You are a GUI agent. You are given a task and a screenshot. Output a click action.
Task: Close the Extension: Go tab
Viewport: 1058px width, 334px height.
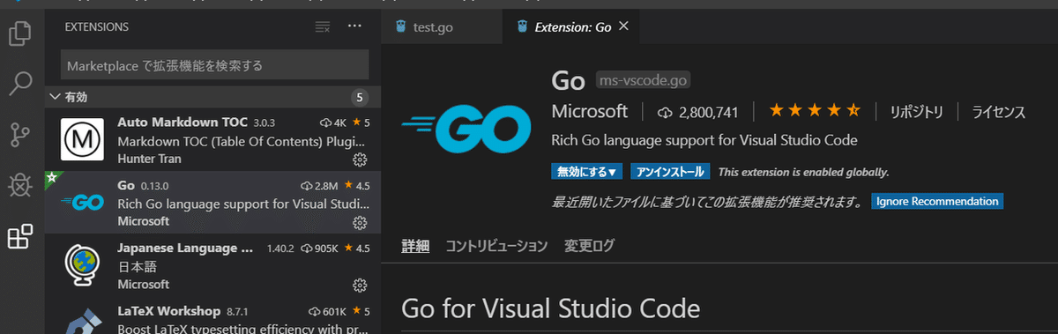tap(624, 26)
